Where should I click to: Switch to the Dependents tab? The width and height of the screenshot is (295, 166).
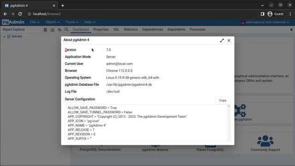tap(176, 30)
